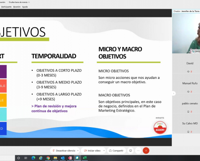
Task: Click the text about Plan de Marketing Estratégico
Action: 130,106
